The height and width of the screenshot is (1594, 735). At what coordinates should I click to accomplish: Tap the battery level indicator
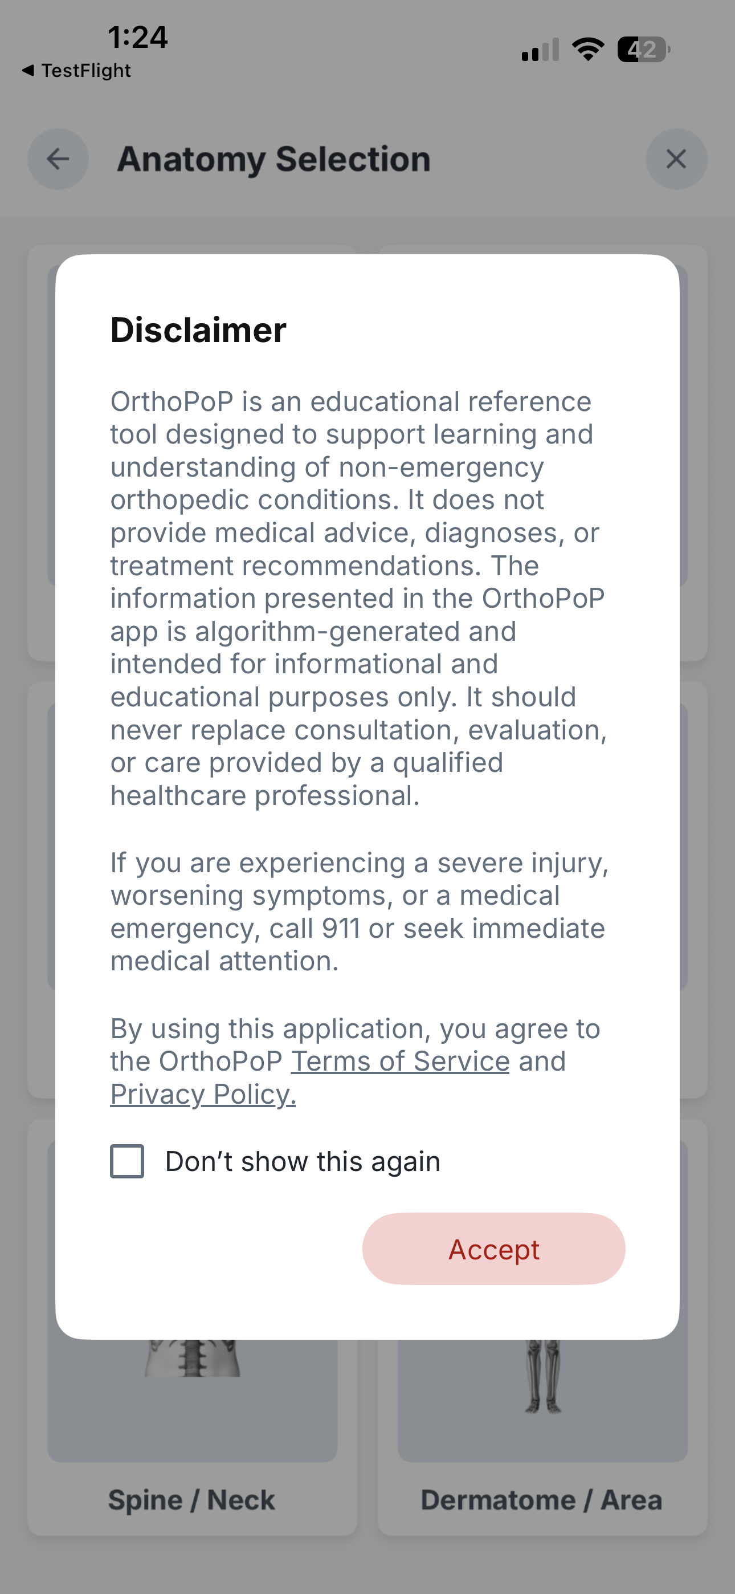(643, 50)
